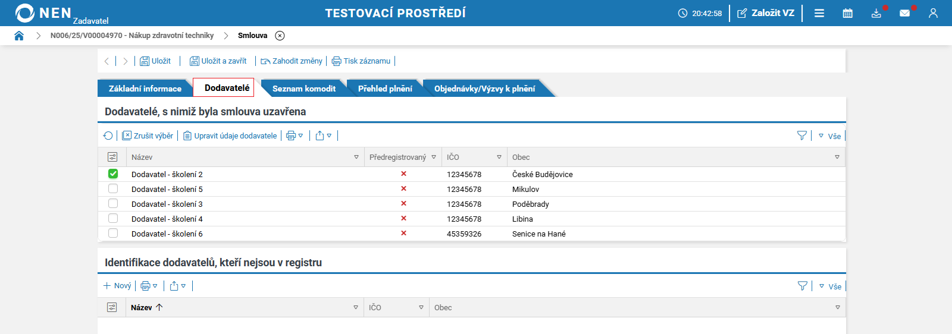Image resolution: width=952 pixels, height=334 pixels.
Task: Click Nový to add unregistered supplier
Action: coord(117,286)
